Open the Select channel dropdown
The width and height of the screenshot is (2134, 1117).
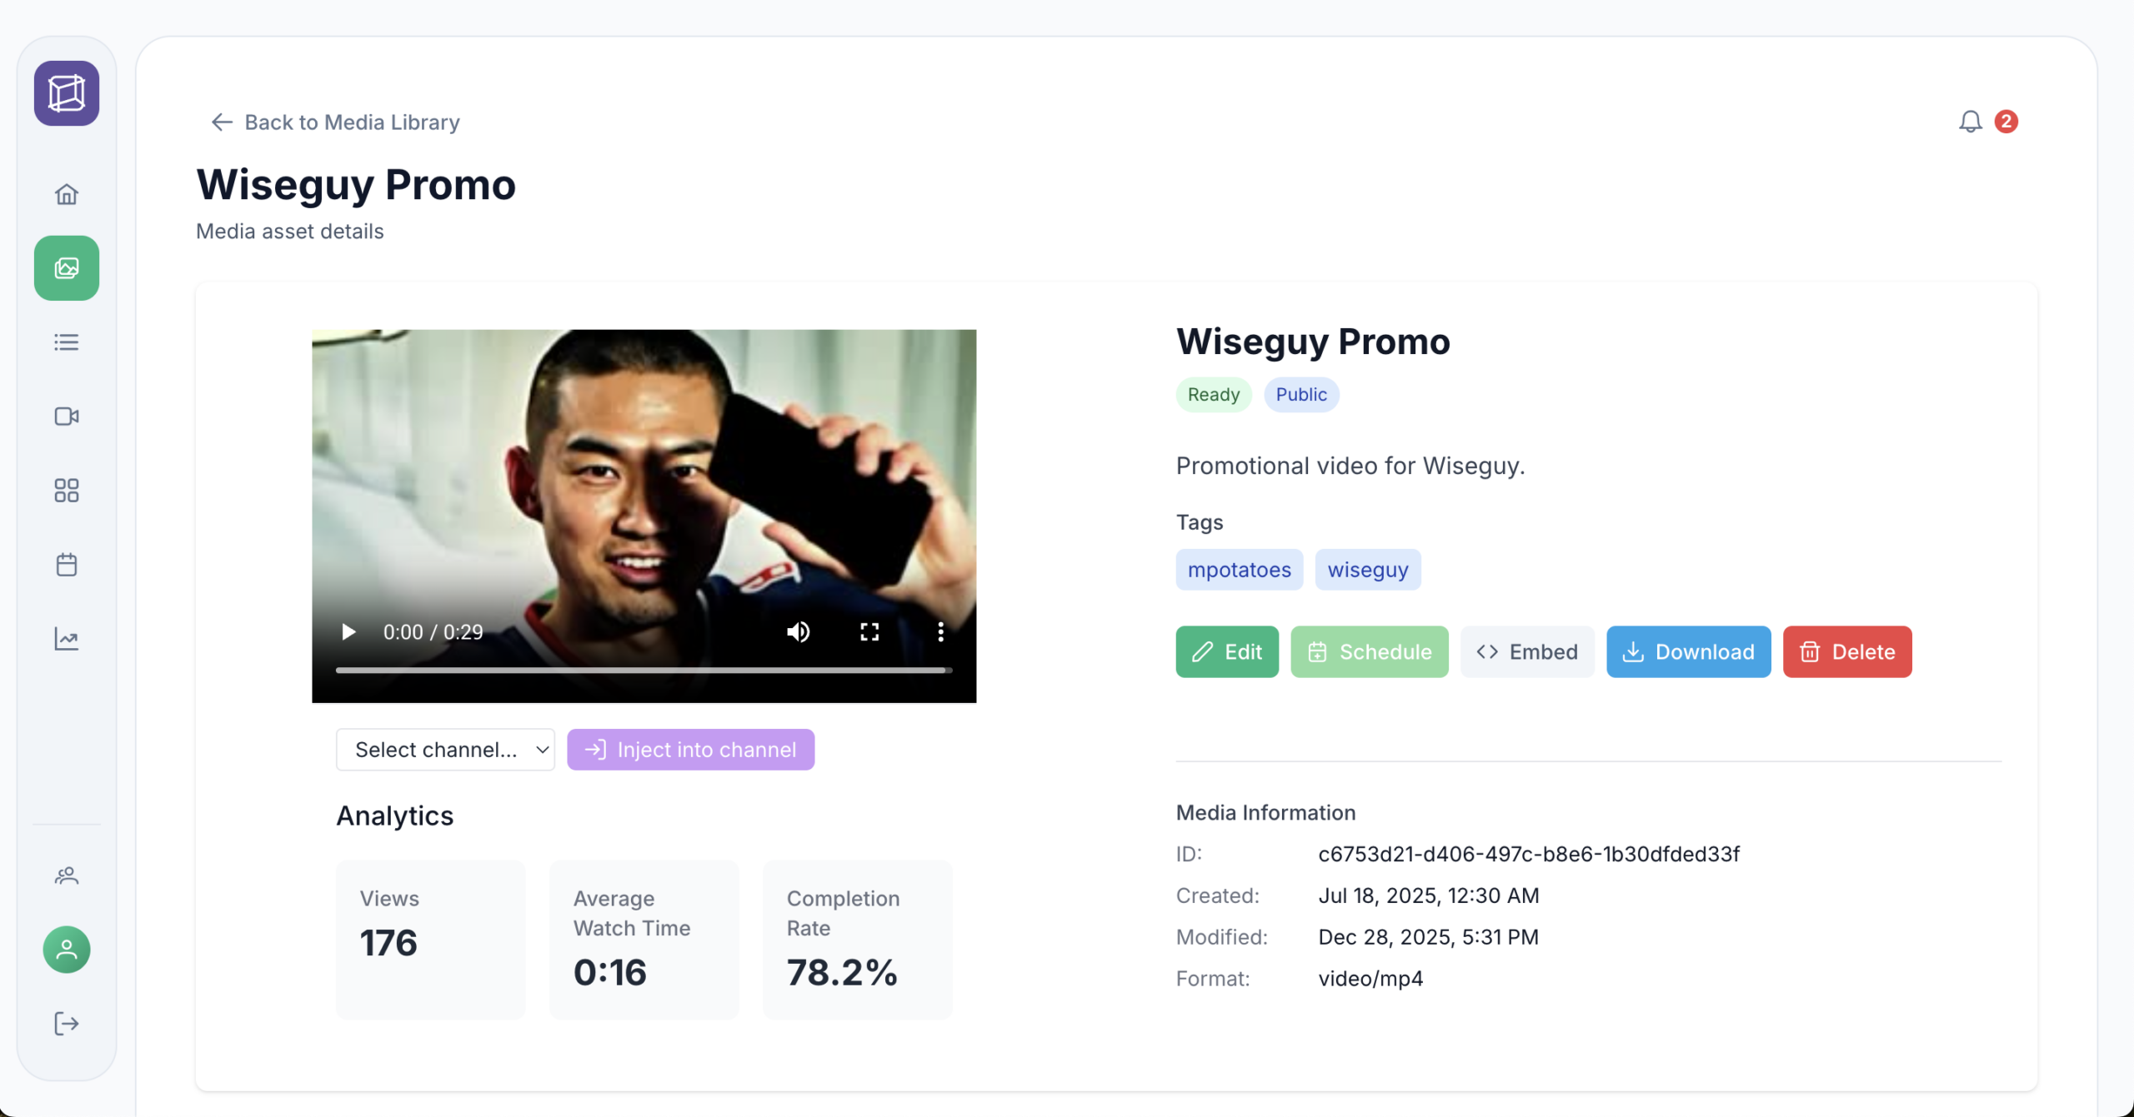click(445, 750)
